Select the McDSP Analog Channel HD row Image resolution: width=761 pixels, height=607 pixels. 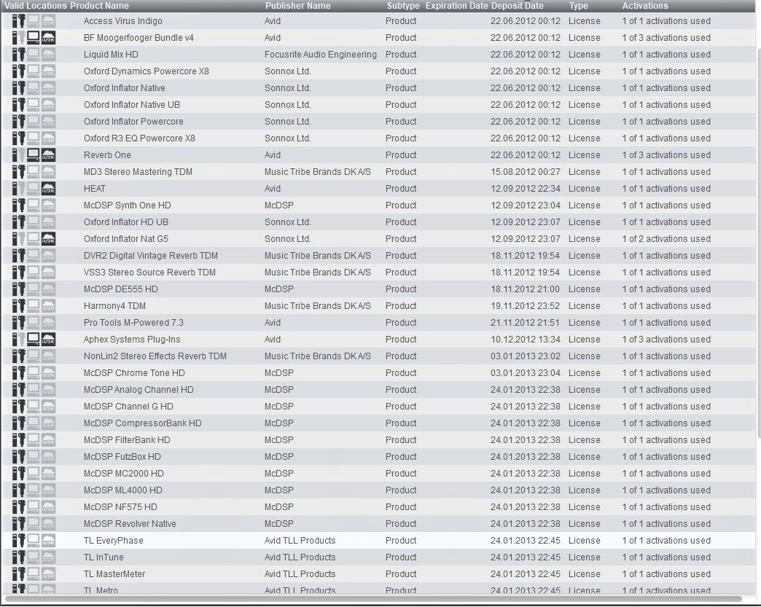coord(378,390)
